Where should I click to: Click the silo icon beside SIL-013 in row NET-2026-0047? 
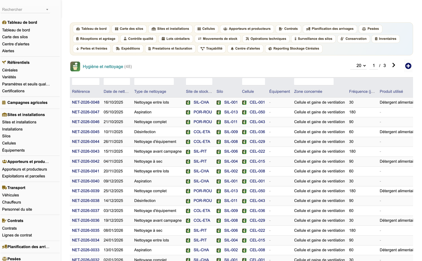coord(218,112)
